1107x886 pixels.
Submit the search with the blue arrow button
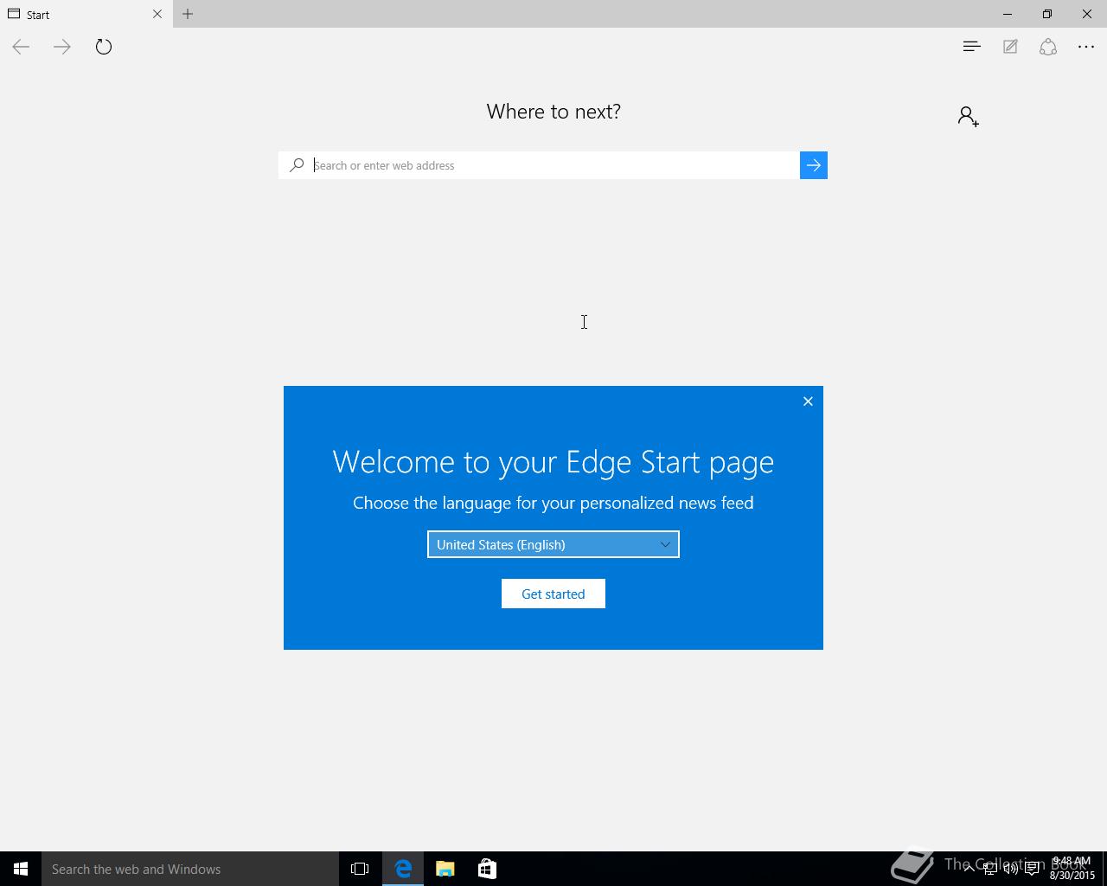point(814,165)
